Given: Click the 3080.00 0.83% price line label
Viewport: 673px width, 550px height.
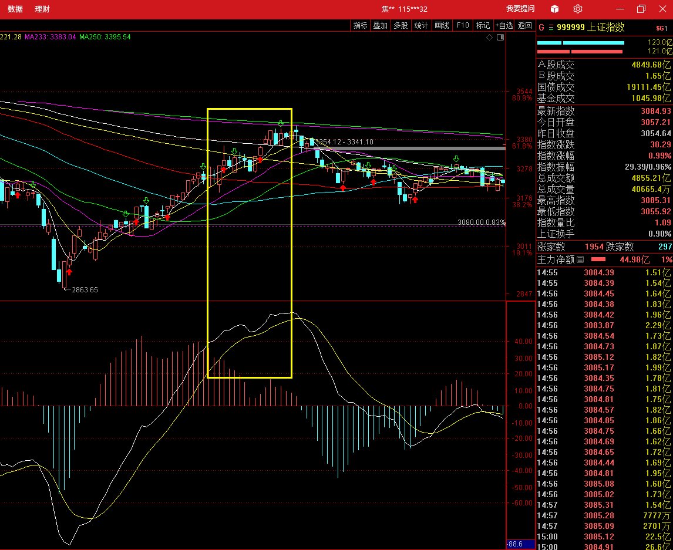Looking at the screenshot, I should pos(482,222).
